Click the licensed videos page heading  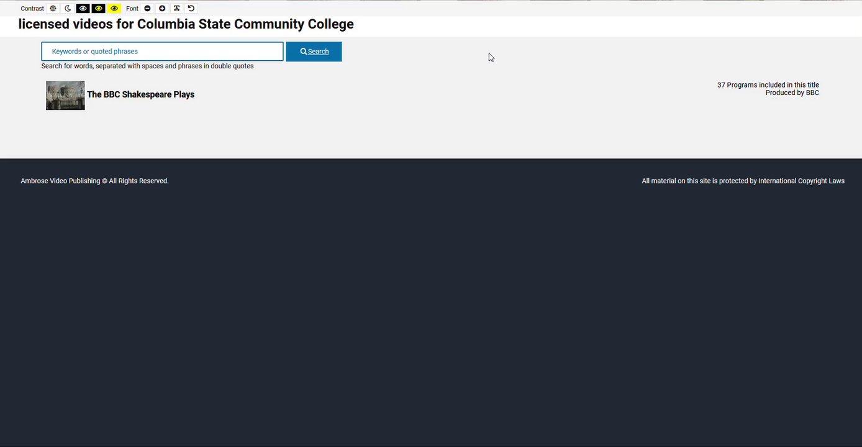186,24
